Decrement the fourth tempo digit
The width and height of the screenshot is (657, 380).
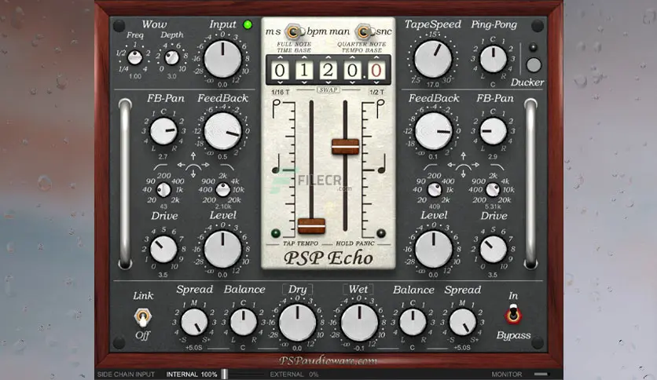(352, 82)
